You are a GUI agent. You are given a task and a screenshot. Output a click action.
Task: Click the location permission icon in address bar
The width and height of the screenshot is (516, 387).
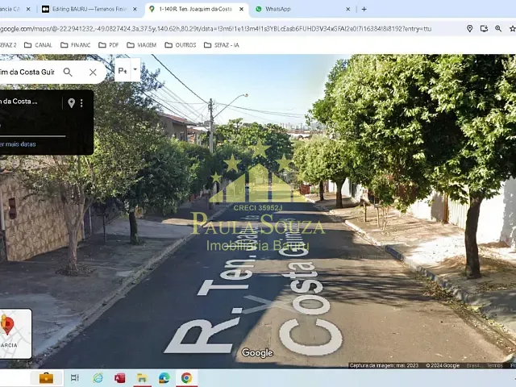469,29
